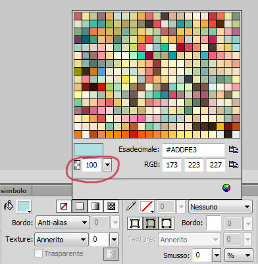258x264 pixels.
Task: Choose the solid fill type icon
Action: [80, 206]
